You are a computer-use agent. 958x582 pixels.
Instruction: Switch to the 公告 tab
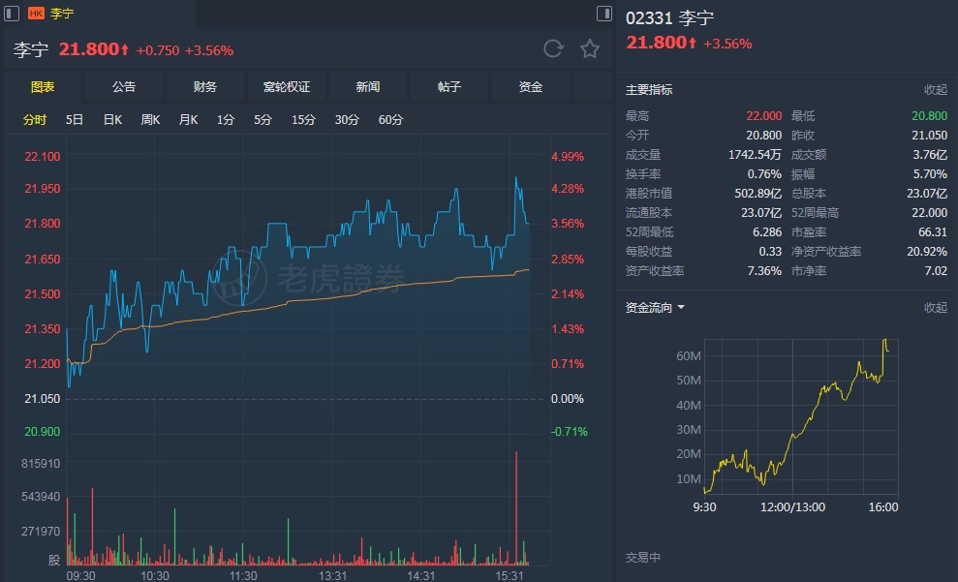124,87
